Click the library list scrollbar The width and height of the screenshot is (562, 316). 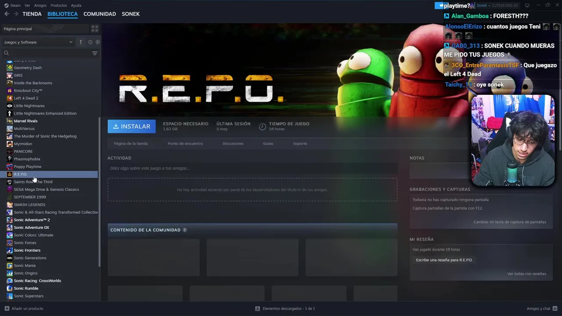pos(100,191)
